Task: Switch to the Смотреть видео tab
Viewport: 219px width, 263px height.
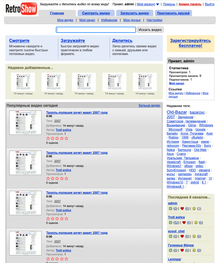Action: click(x=96, y=13)
